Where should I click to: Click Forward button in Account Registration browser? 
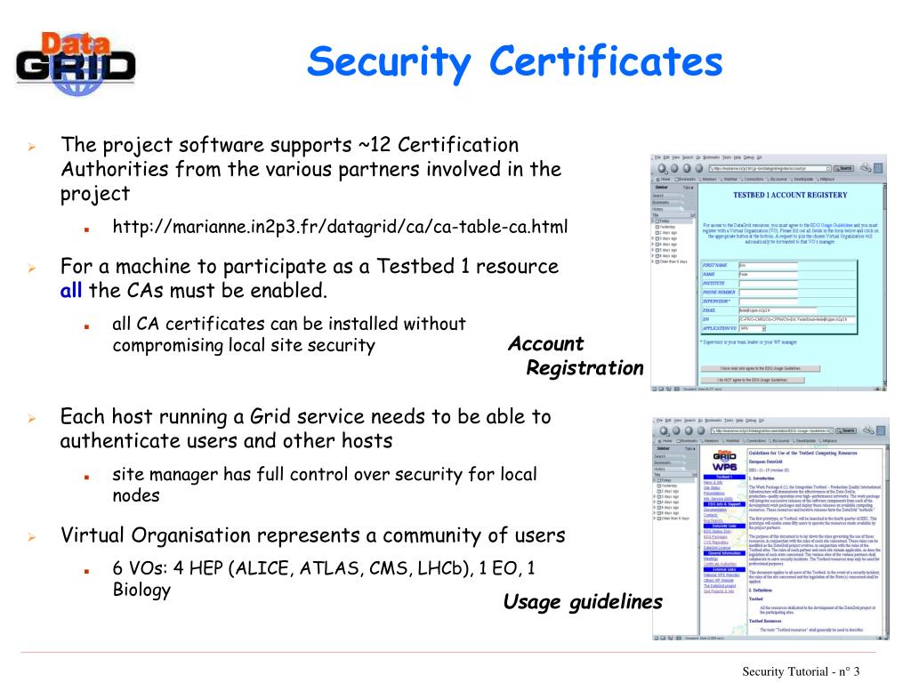tap(674, 168)
